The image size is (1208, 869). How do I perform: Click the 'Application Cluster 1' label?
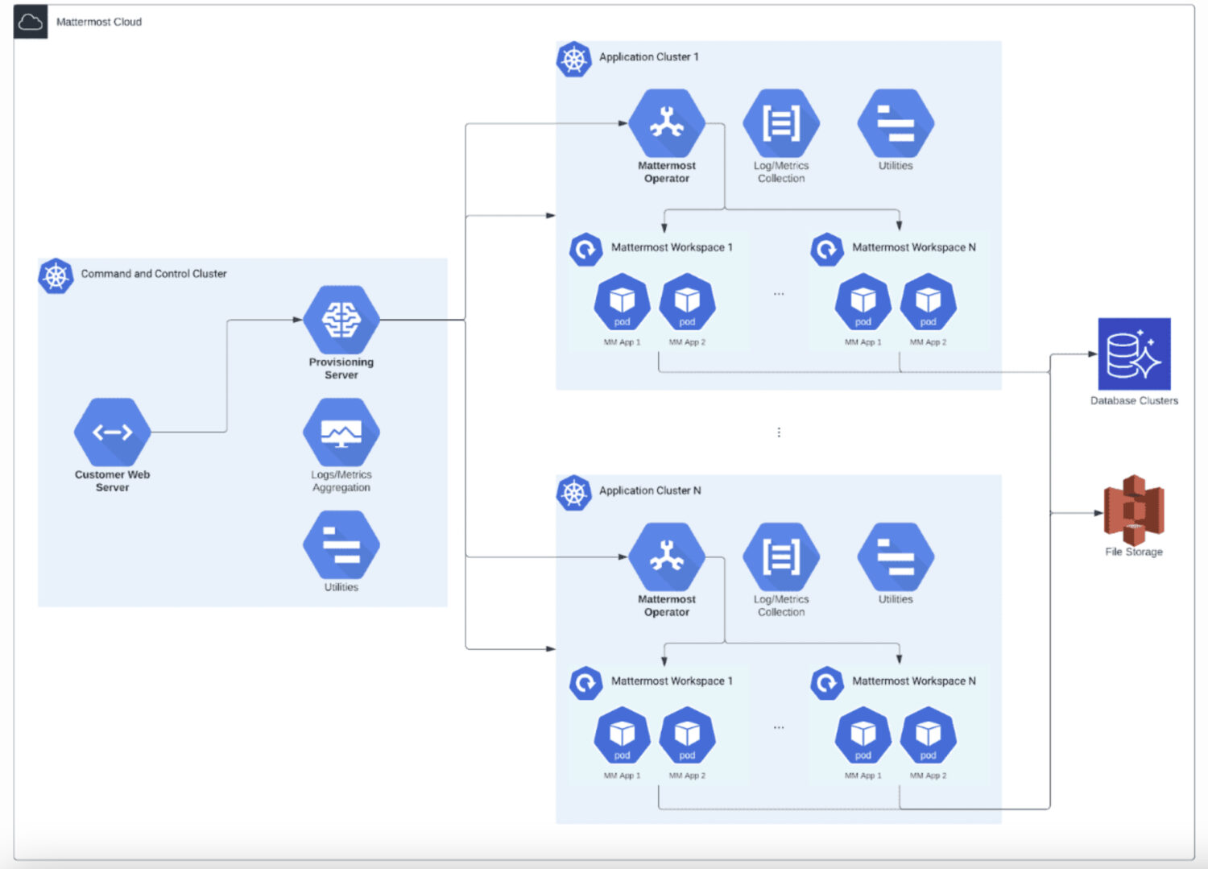(x=649, y=57)
